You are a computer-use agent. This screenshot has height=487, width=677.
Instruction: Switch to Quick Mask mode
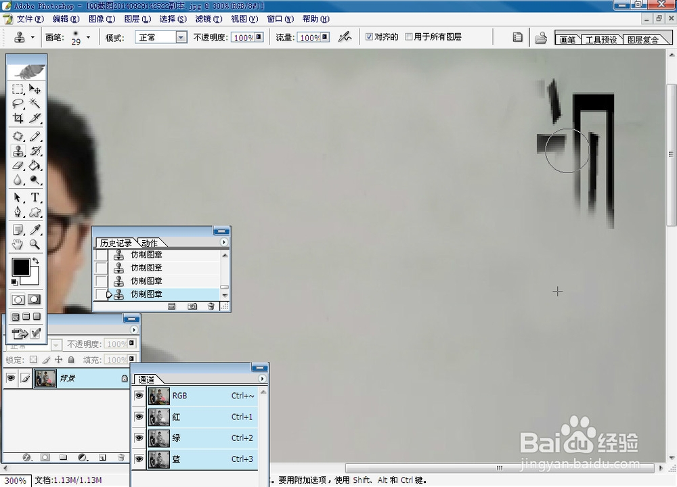point(34,300)
